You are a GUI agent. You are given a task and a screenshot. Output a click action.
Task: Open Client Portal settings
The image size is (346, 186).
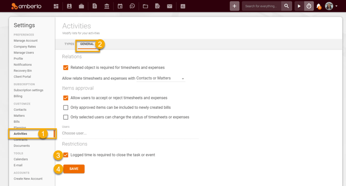[x=22, y=77]
